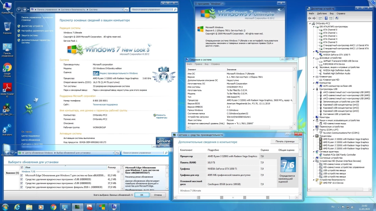This screenshot has width=376, height=211.
Task: Click refresh button in Windows Update address bar
Action: click(x=117, y=153)
